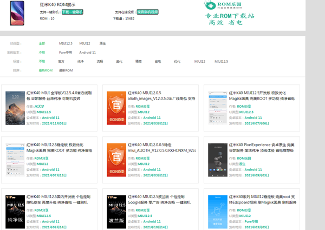This screenshot has width=325, height=230.
Task: Open the blue Android robot thumbnail of 完美root ROM
Action: point(218,212)
